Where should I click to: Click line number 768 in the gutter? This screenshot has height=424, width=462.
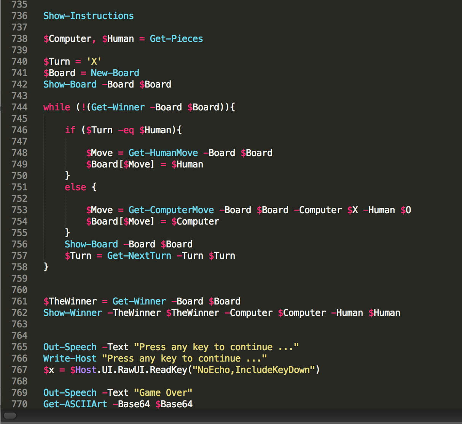(x=19, y=381)
